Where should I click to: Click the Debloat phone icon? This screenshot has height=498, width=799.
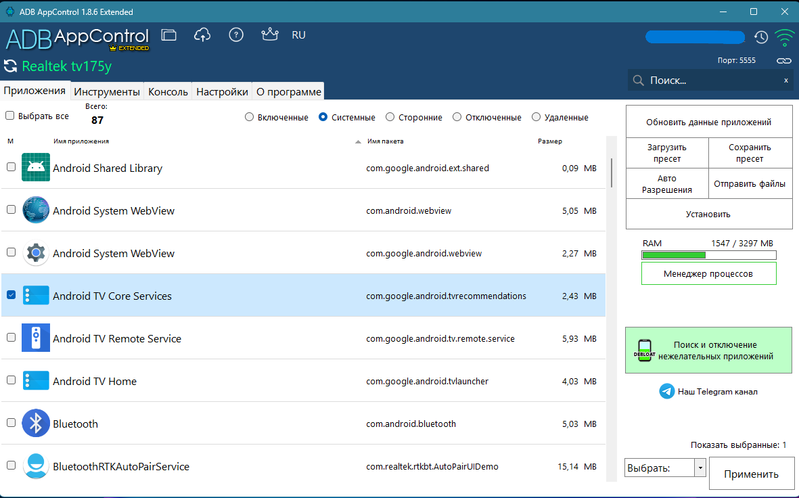point(644,350)
